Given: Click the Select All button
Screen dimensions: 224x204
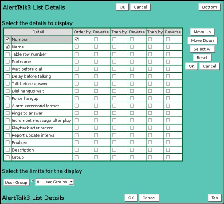Looking at the screenshot, I should tap(202, 49).
